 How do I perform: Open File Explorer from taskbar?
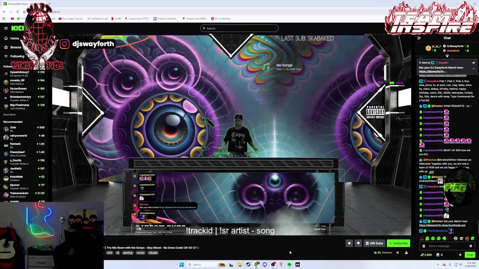pyautogui.click(x=240, y=265)
